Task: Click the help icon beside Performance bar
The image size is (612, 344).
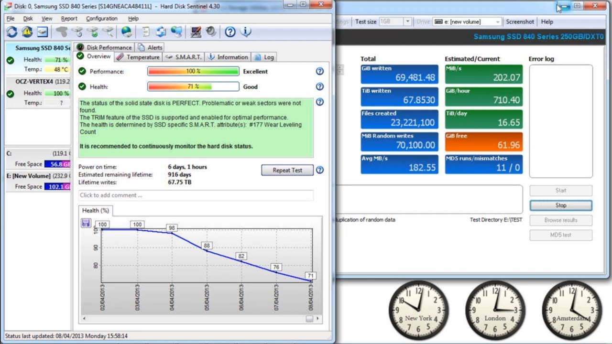Action: (320, 71)
